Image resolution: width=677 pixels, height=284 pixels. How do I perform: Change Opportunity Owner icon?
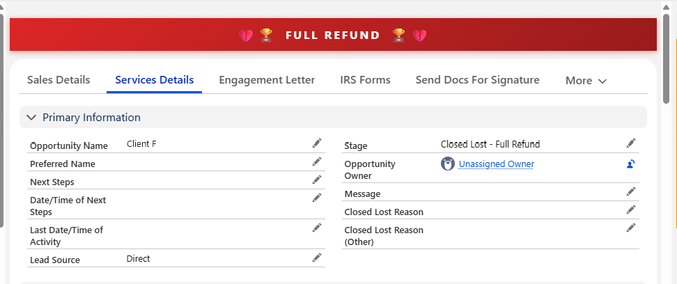(x=631, y=164)
